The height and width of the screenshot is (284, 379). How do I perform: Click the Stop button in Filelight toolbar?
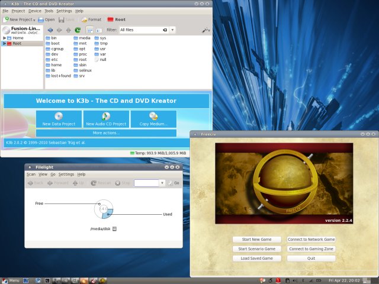123,183
